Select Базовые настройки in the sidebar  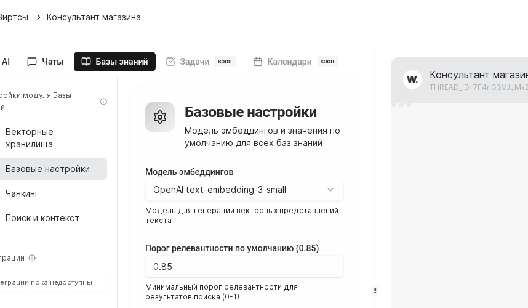(53, 169)
